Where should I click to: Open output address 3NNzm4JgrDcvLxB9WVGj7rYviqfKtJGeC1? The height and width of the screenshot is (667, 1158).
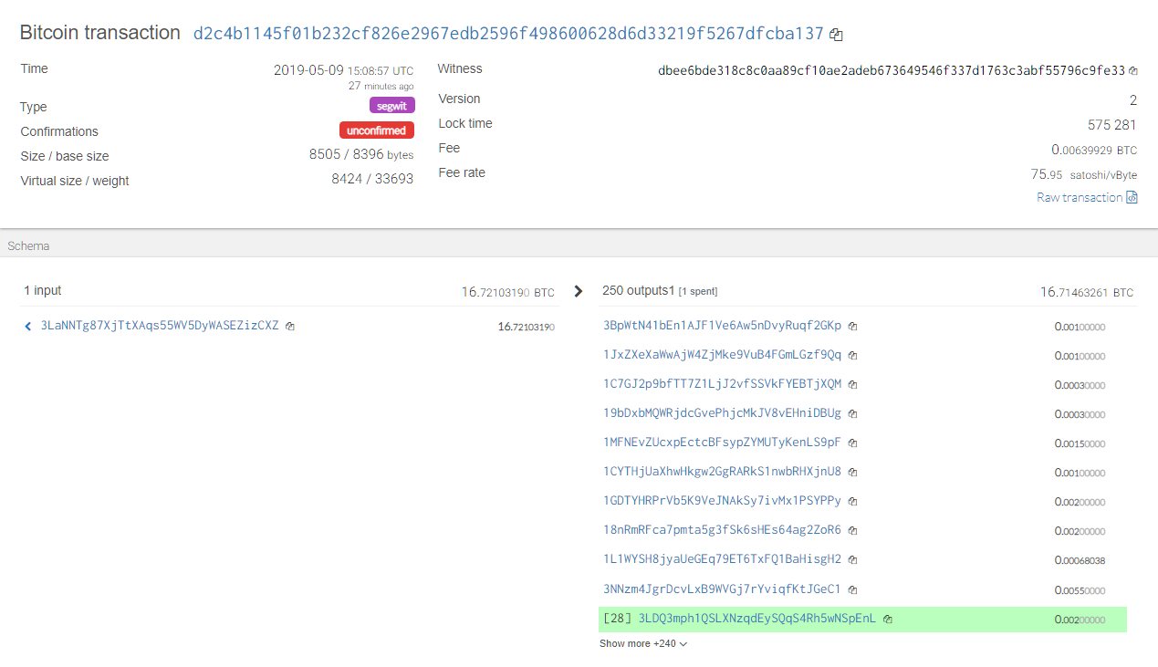coord(722,589)
